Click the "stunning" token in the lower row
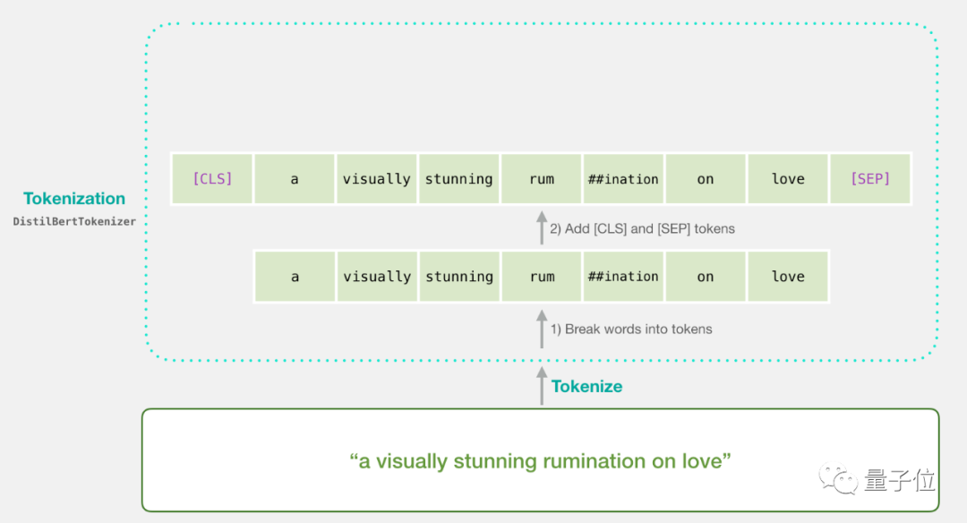The height and width of the screenshot is (523, 967). point(459,277)
